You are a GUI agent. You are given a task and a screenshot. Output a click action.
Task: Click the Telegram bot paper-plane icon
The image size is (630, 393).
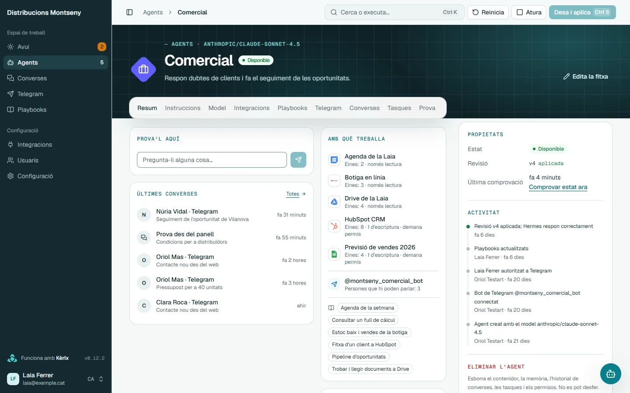pyautogui.click(x=334, y=284)
